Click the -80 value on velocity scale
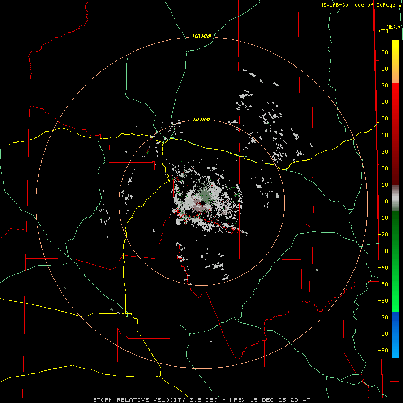This screenshot has height=403, width=403. 383,334
